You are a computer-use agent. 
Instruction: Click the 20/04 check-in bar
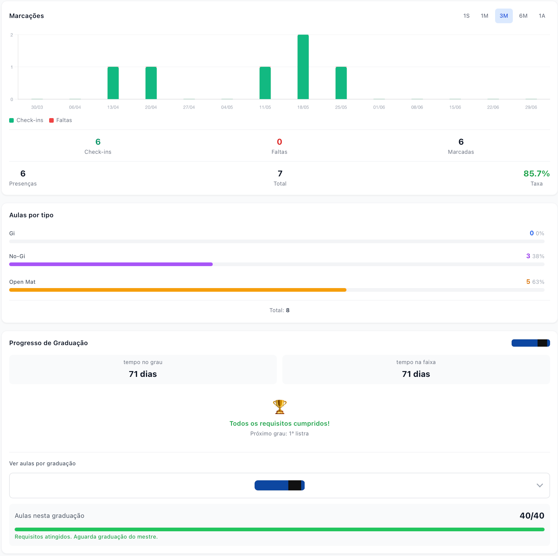pos(151,83)
